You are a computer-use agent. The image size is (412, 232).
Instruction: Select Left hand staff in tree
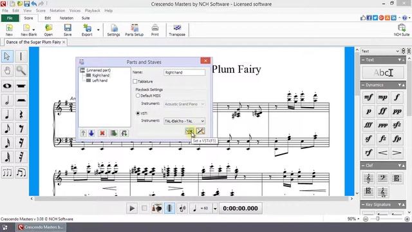tap(100, 81)
